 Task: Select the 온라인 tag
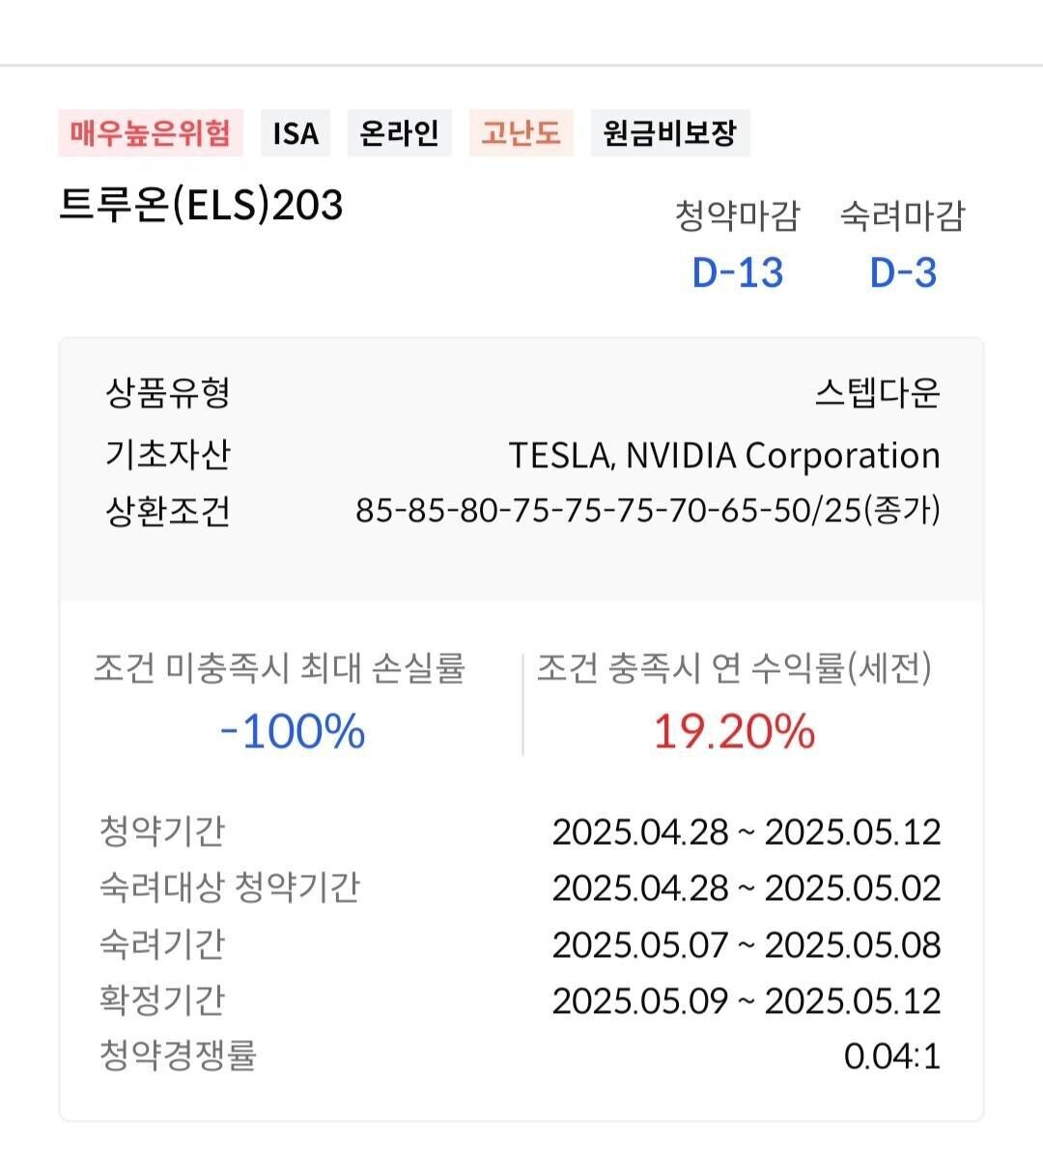point(398,133)
